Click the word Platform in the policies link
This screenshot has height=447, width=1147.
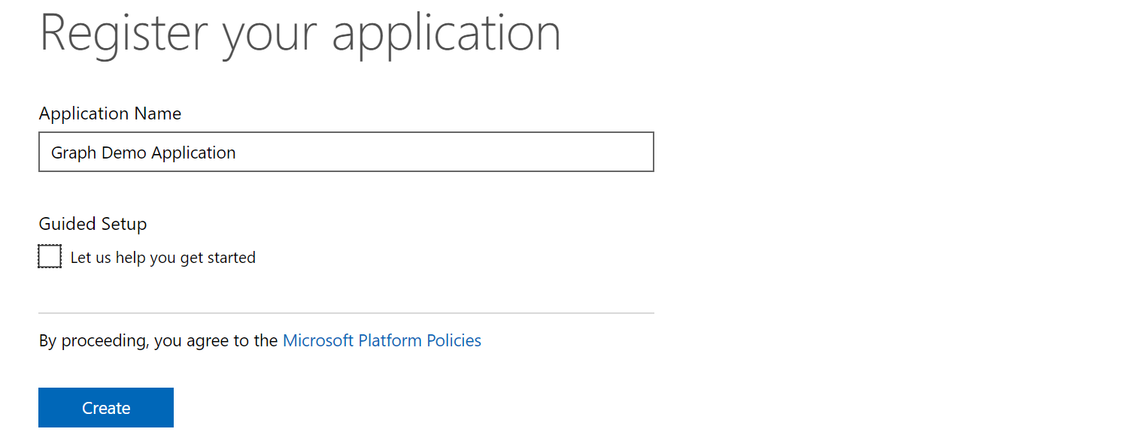[390, 340]
